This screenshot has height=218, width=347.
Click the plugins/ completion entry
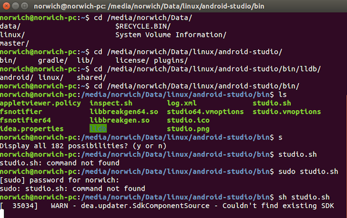pos(171,61)
